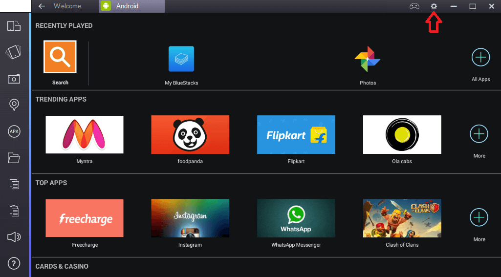Install an APK using the APK icon

14,131
